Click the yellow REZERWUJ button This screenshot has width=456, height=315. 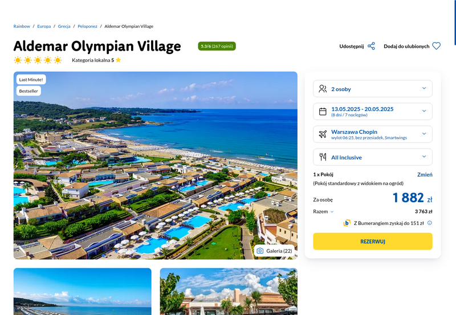tap(373, 241)
